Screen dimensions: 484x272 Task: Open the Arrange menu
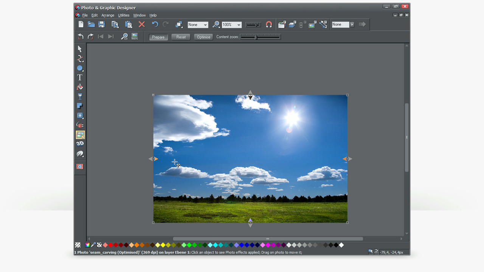coord(108,15)
